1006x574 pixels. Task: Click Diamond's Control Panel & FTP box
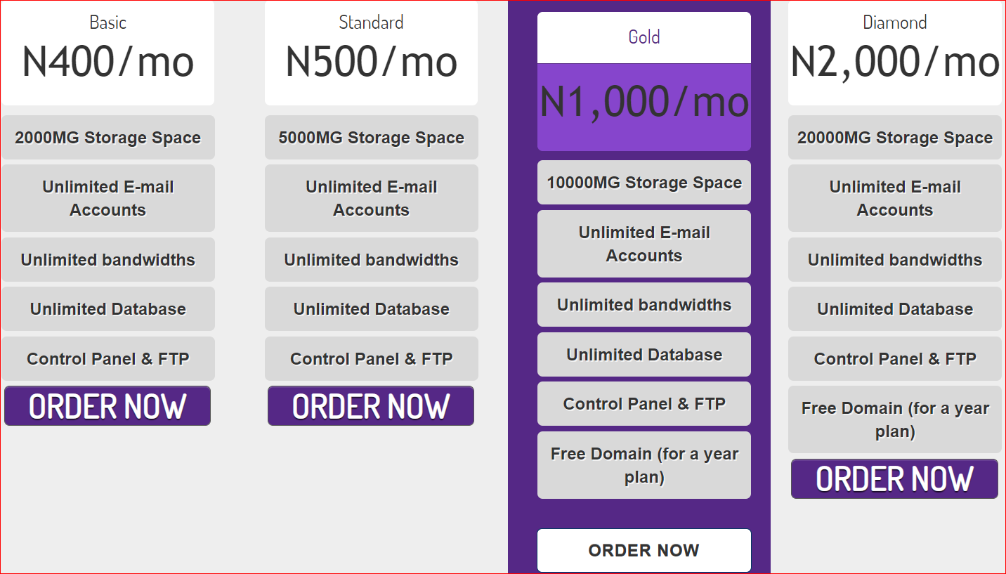(894, 359)
